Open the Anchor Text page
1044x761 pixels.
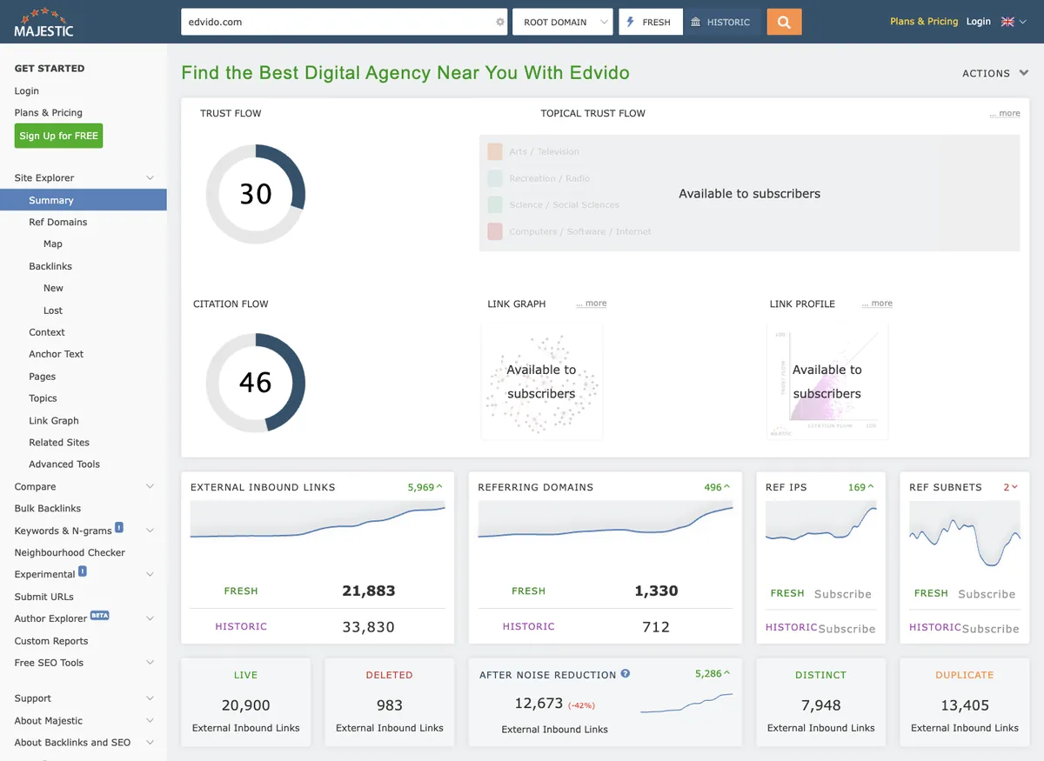57,354
